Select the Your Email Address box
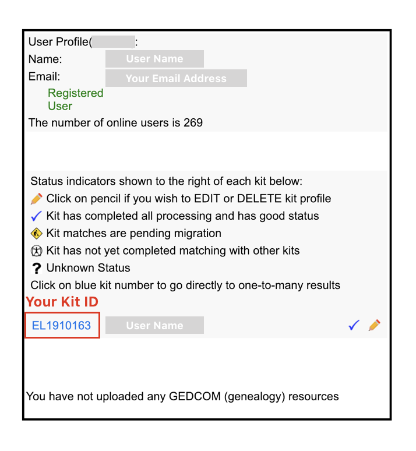416x451 pixels. pos(176,78)
